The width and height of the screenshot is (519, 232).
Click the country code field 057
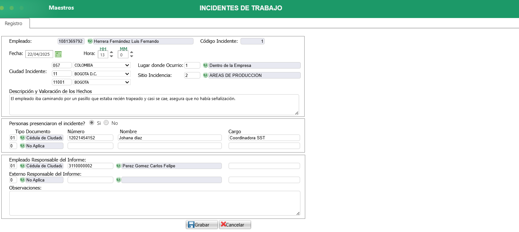(62, 65)
